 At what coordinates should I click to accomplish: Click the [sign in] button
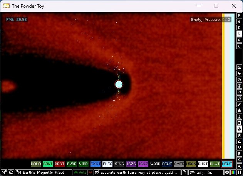tap(206, 172)
